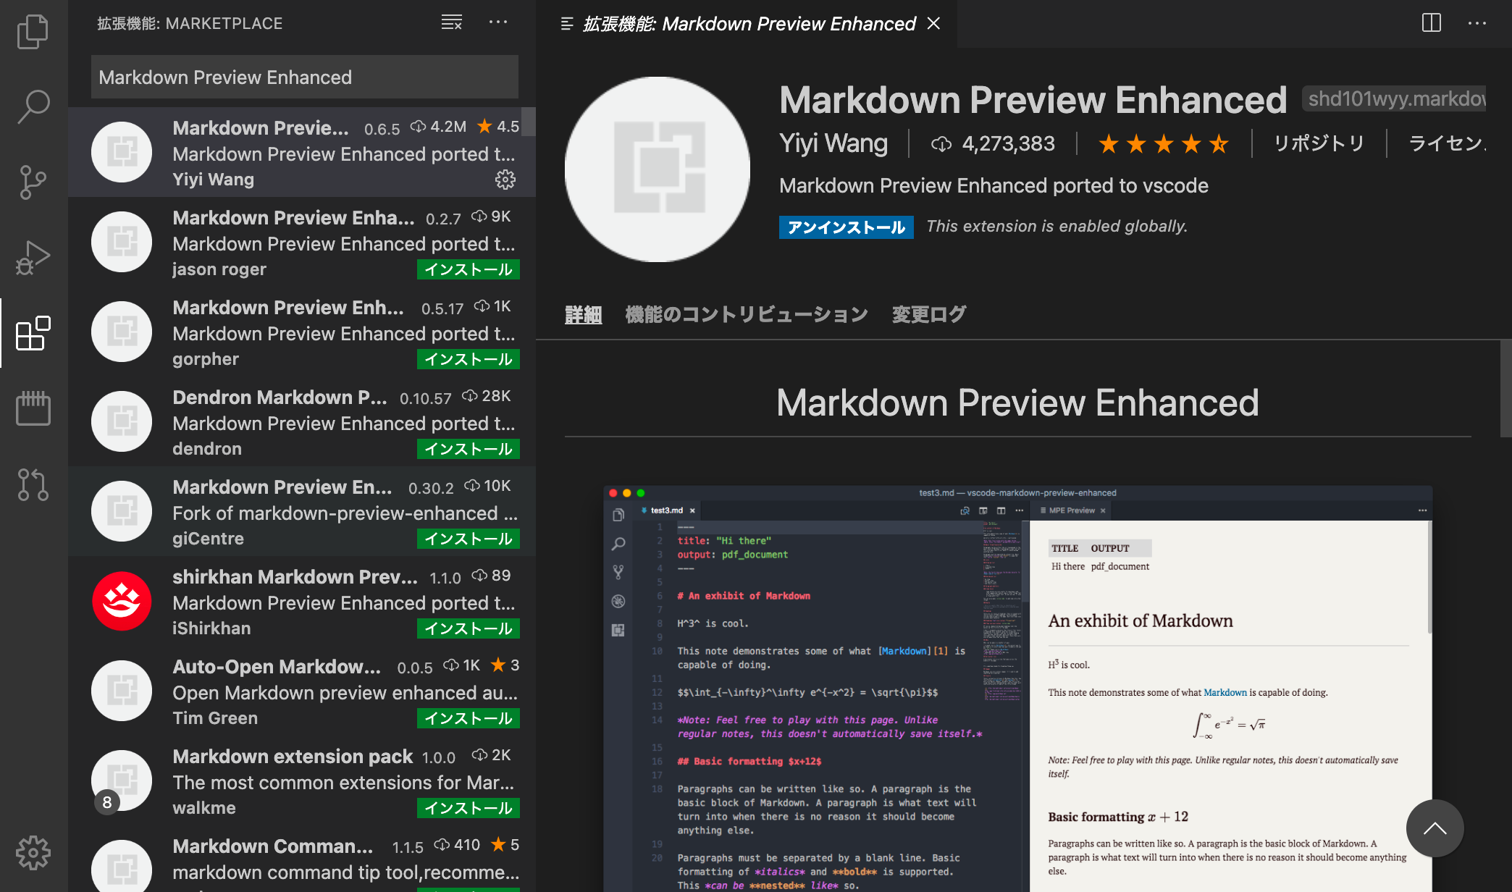Switch to the 変更ログ tab
The width and height of the screenshot is (1512, 892).
tap(929, 314)
